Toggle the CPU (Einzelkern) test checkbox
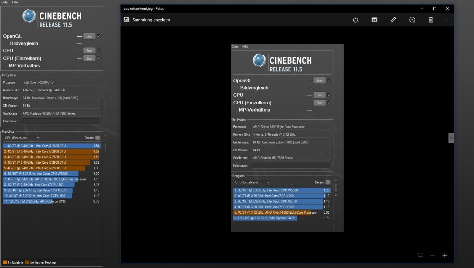 point(99,58)
